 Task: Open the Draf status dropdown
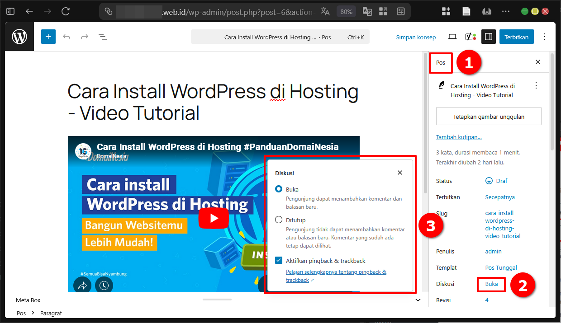pos(496,181)
